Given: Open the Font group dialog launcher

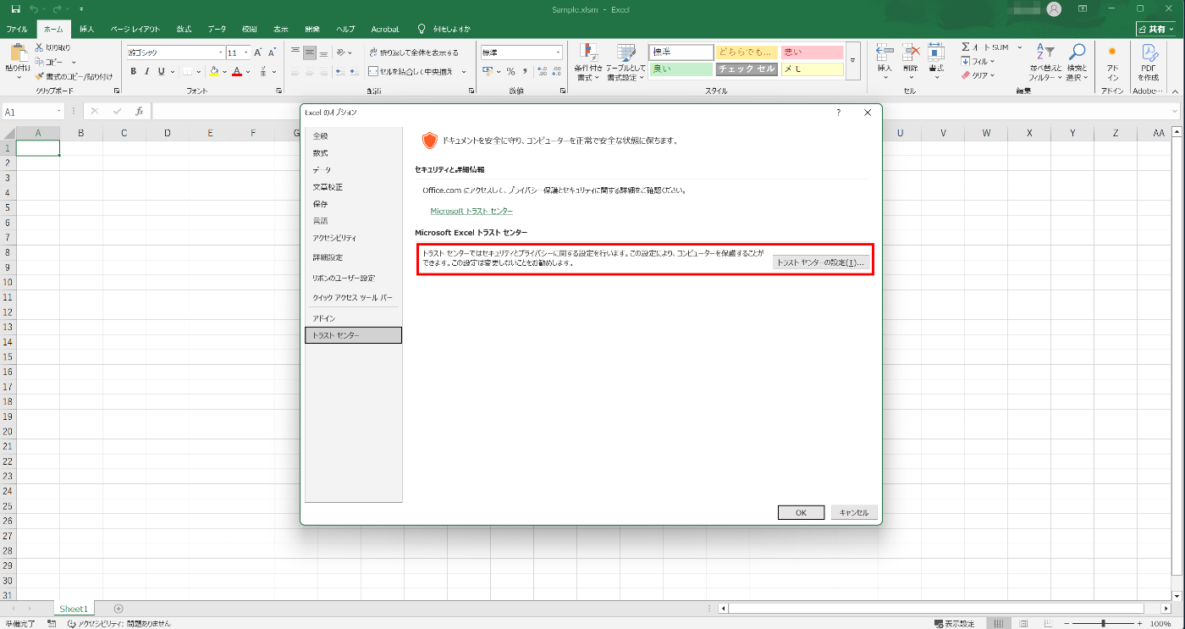Looking at the screenshot, I should click(278, 90).
